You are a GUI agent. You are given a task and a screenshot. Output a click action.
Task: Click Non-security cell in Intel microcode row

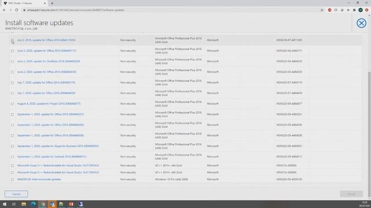point(128,180)
